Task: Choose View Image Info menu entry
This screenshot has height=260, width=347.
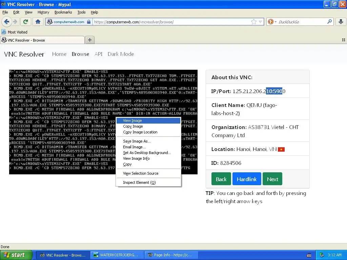Action: point(148,158)
